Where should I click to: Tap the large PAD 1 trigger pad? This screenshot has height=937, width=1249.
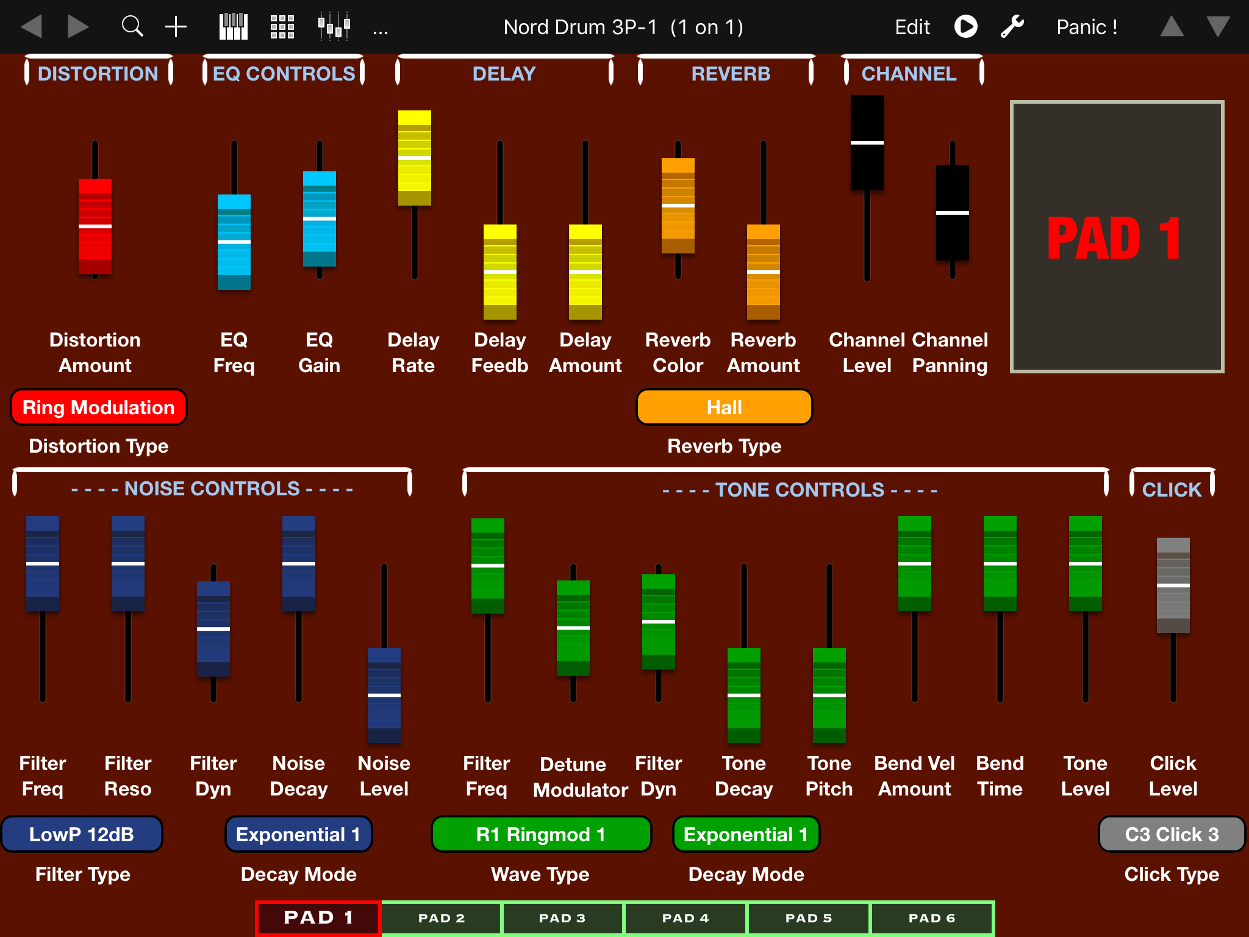tap(1117, 237)
